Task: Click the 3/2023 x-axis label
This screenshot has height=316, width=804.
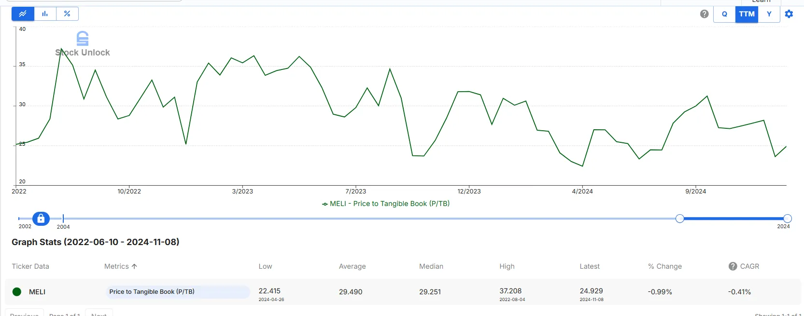Action: tap(242, 192)
